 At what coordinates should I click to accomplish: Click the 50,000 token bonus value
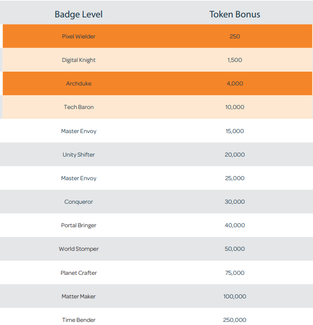point(235,249)
